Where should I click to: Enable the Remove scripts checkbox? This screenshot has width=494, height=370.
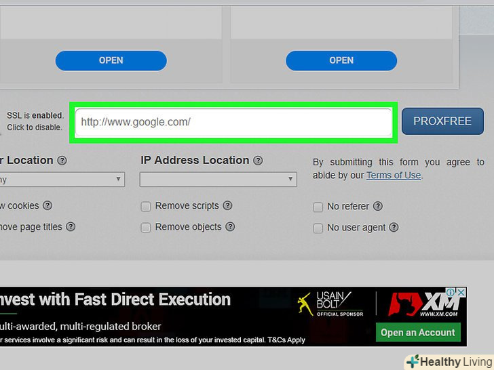click(x=145, y=207)
